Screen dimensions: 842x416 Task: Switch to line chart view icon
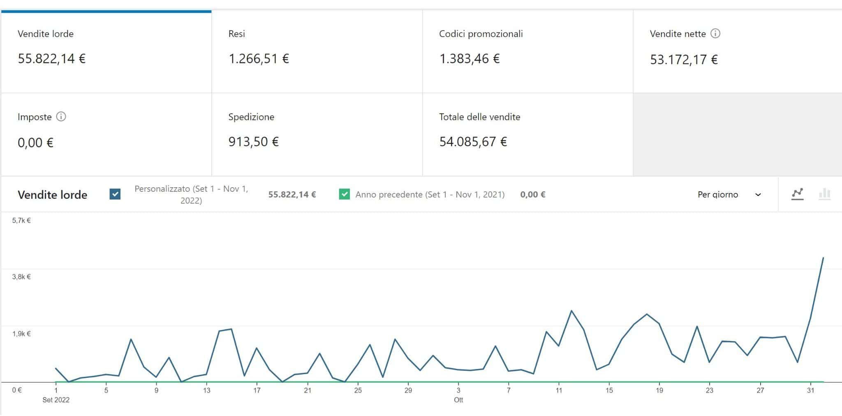[x=797, y=194]
